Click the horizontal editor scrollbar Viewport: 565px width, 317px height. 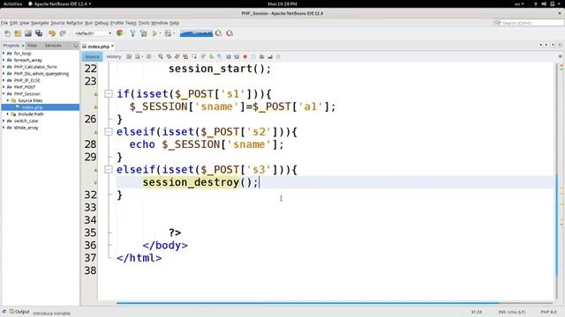pos(308,303)
